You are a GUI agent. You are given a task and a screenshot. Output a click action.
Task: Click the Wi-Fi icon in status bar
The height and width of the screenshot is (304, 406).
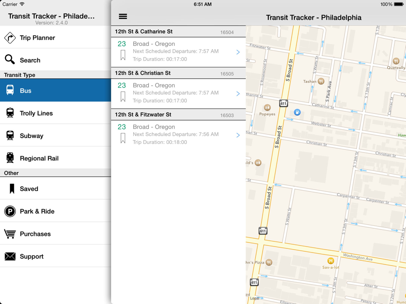coord(22,4)
